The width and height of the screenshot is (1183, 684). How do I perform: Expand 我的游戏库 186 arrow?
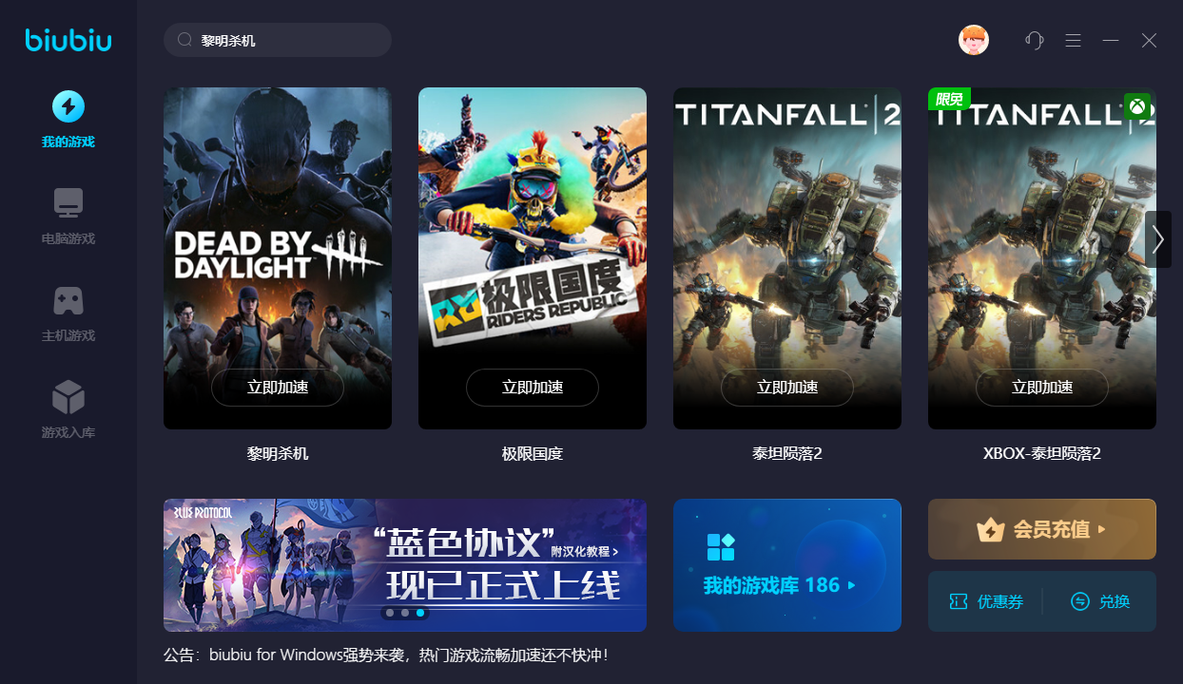[x=852, y=585]
